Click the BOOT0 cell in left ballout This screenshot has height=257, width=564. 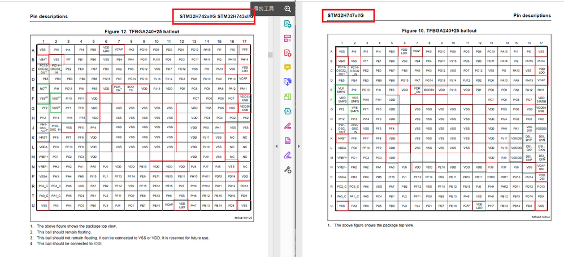click(131, 88)
